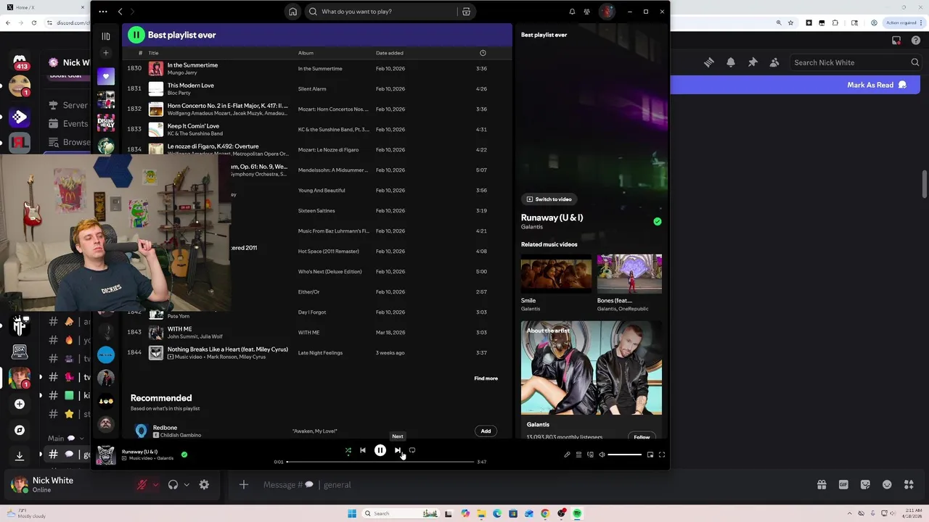Toggle repeat in Spotify player bar
Screen dimensions: 929x522
pos(412,450)
